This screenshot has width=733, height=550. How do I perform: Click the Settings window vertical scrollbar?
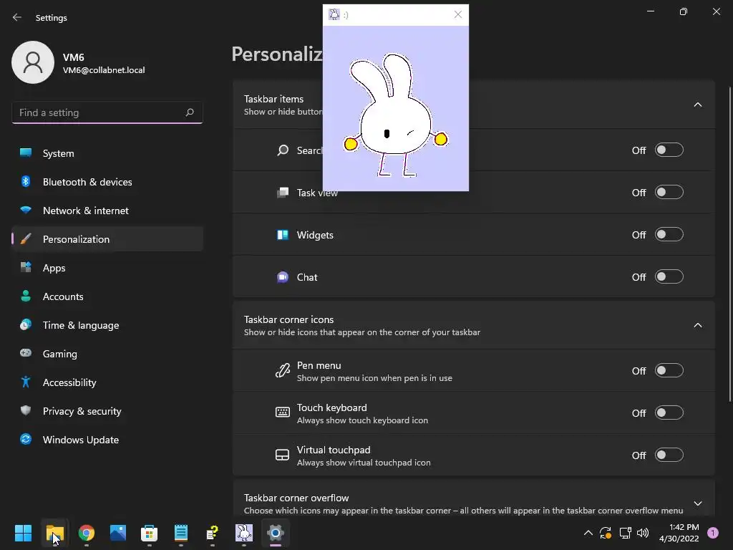click(x=730, y=243)
